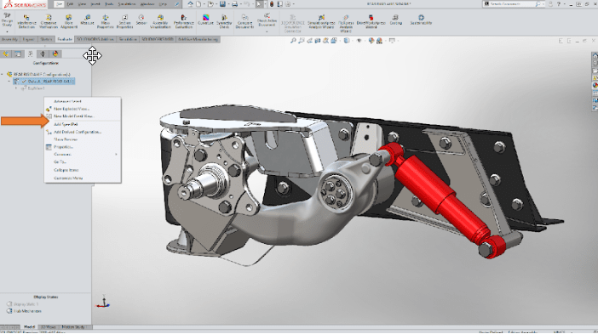
Task: Open DriveWorksXpress Wizard
Action: point(371,22)
